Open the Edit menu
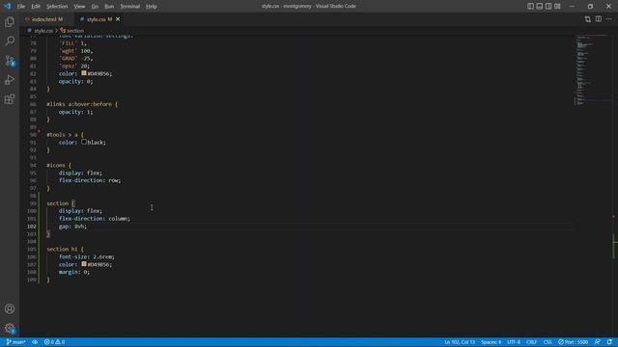 (x=36, y=7)
